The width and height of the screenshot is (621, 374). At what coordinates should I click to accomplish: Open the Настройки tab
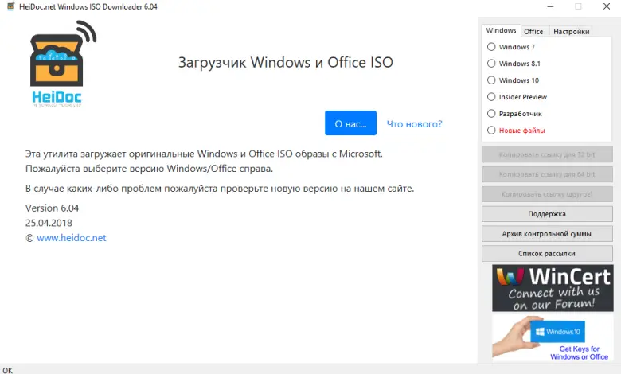[572, 32]
